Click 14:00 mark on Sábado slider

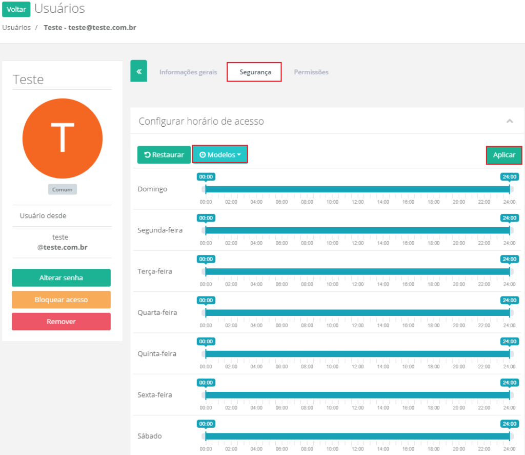(383, 449)
